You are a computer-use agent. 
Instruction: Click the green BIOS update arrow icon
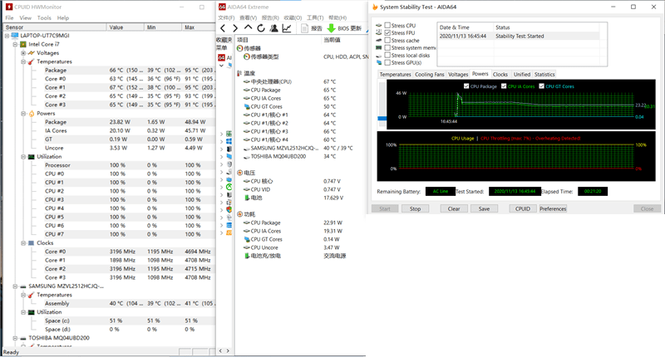(x=331, y=28)
